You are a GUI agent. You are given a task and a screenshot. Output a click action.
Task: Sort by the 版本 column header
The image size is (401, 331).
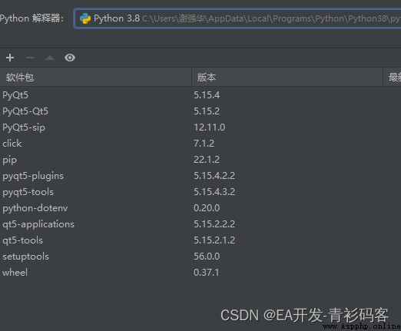[287, 77]
